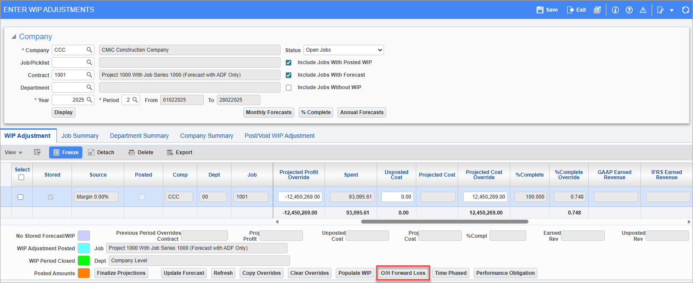Image resolution: width=693 pixels, height=283 pixels.
Task: Toggle Include Jobs With Posted WIP
Action: click(289, 62)
